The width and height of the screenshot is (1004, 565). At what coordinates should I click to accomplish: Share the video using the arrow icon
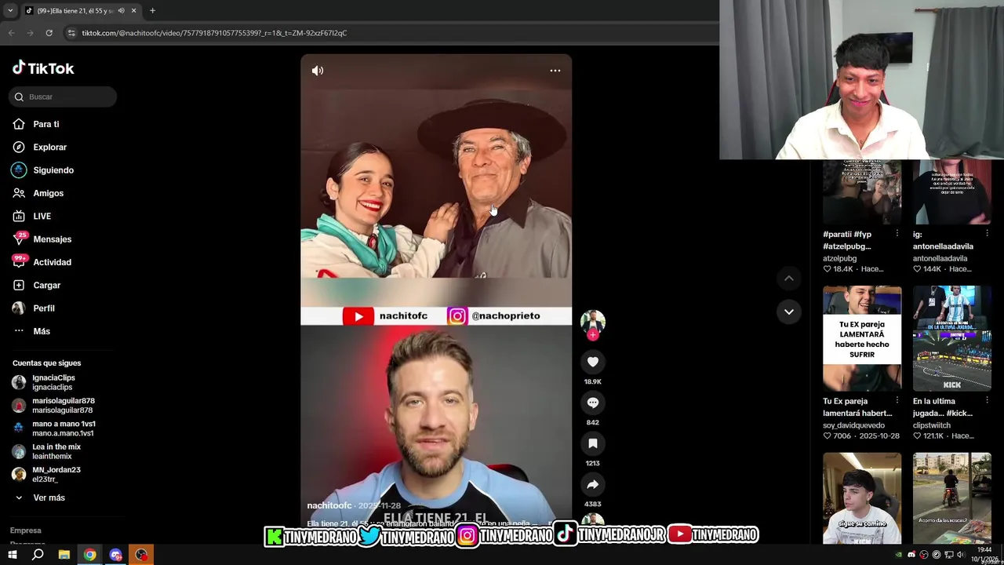click(x=593, y=484)
